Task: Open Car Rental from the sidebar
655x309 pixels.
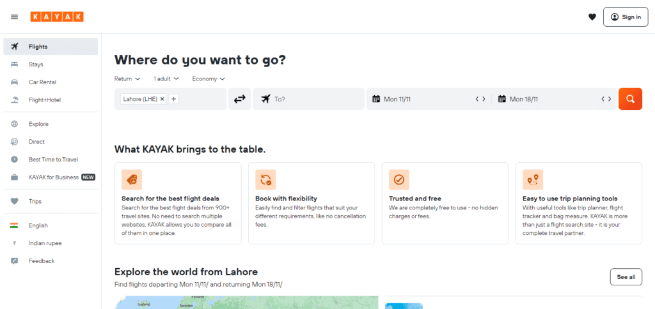Action: pyautogui.click(x=51, y=82)
